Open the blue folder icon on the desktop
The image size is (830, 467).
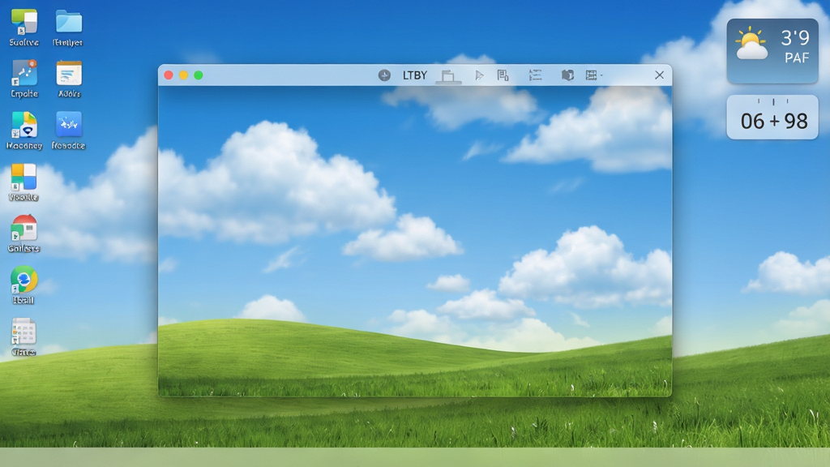pyautogui.click(x=69, y=22)
